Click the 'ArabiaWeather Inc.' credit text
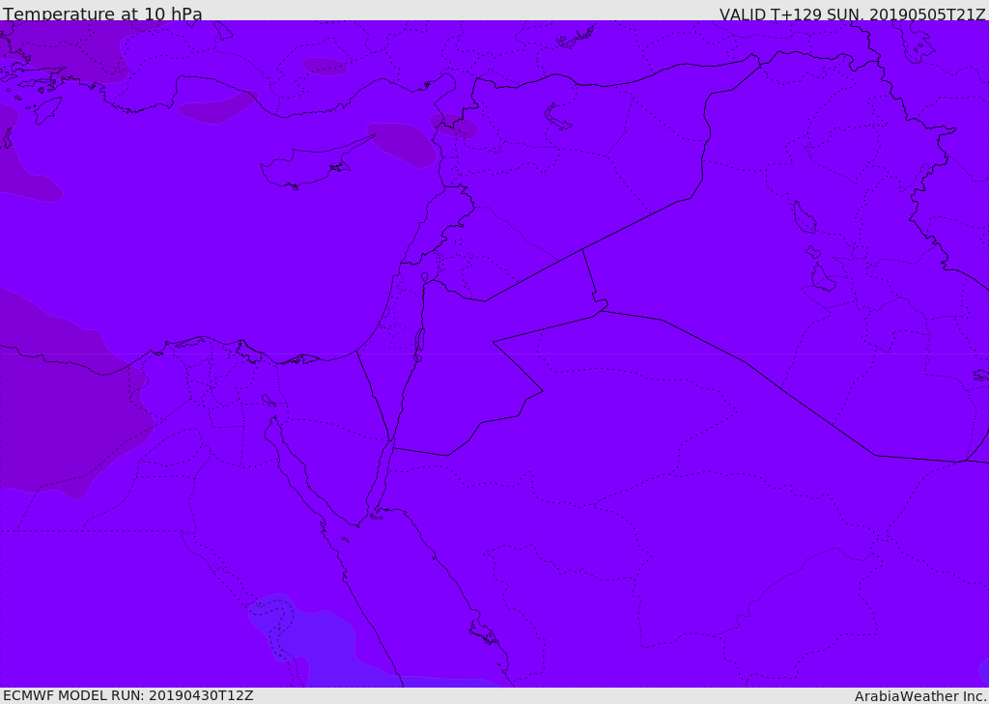 coord(920,696)
